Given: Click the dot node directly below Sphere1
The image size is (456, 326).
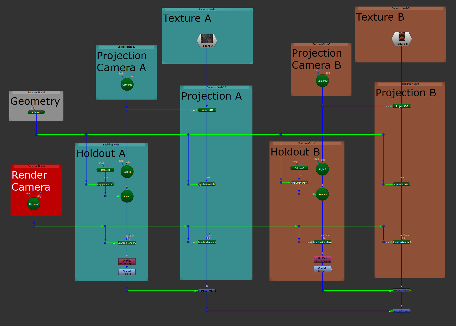Looking at the screenshot, I should point(36,134).
